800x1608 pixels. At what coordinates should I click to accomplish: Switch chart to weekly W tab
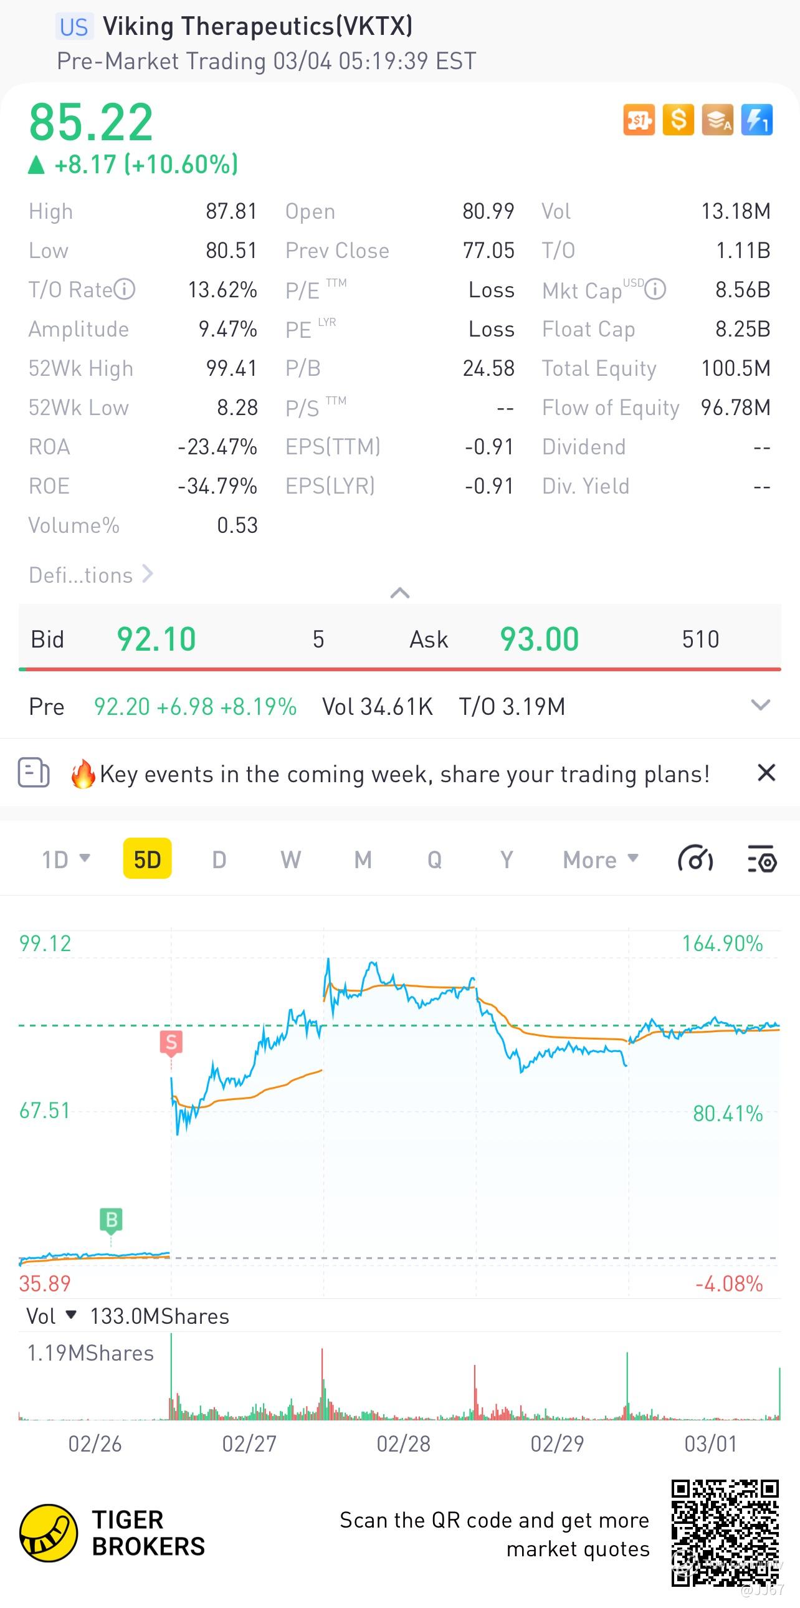tap(291, 859)
